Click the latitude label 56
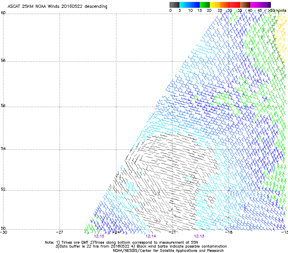The width and height of the screenshot is (288, 253). click(x=3, y=105)
